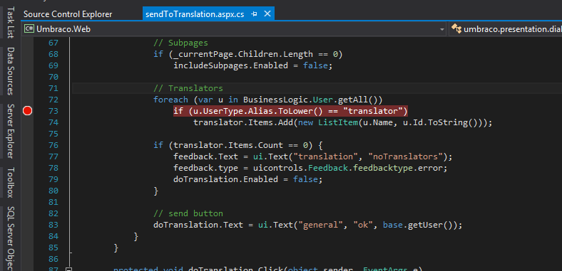Click line number 83 in the gutter

coord(53,225)
